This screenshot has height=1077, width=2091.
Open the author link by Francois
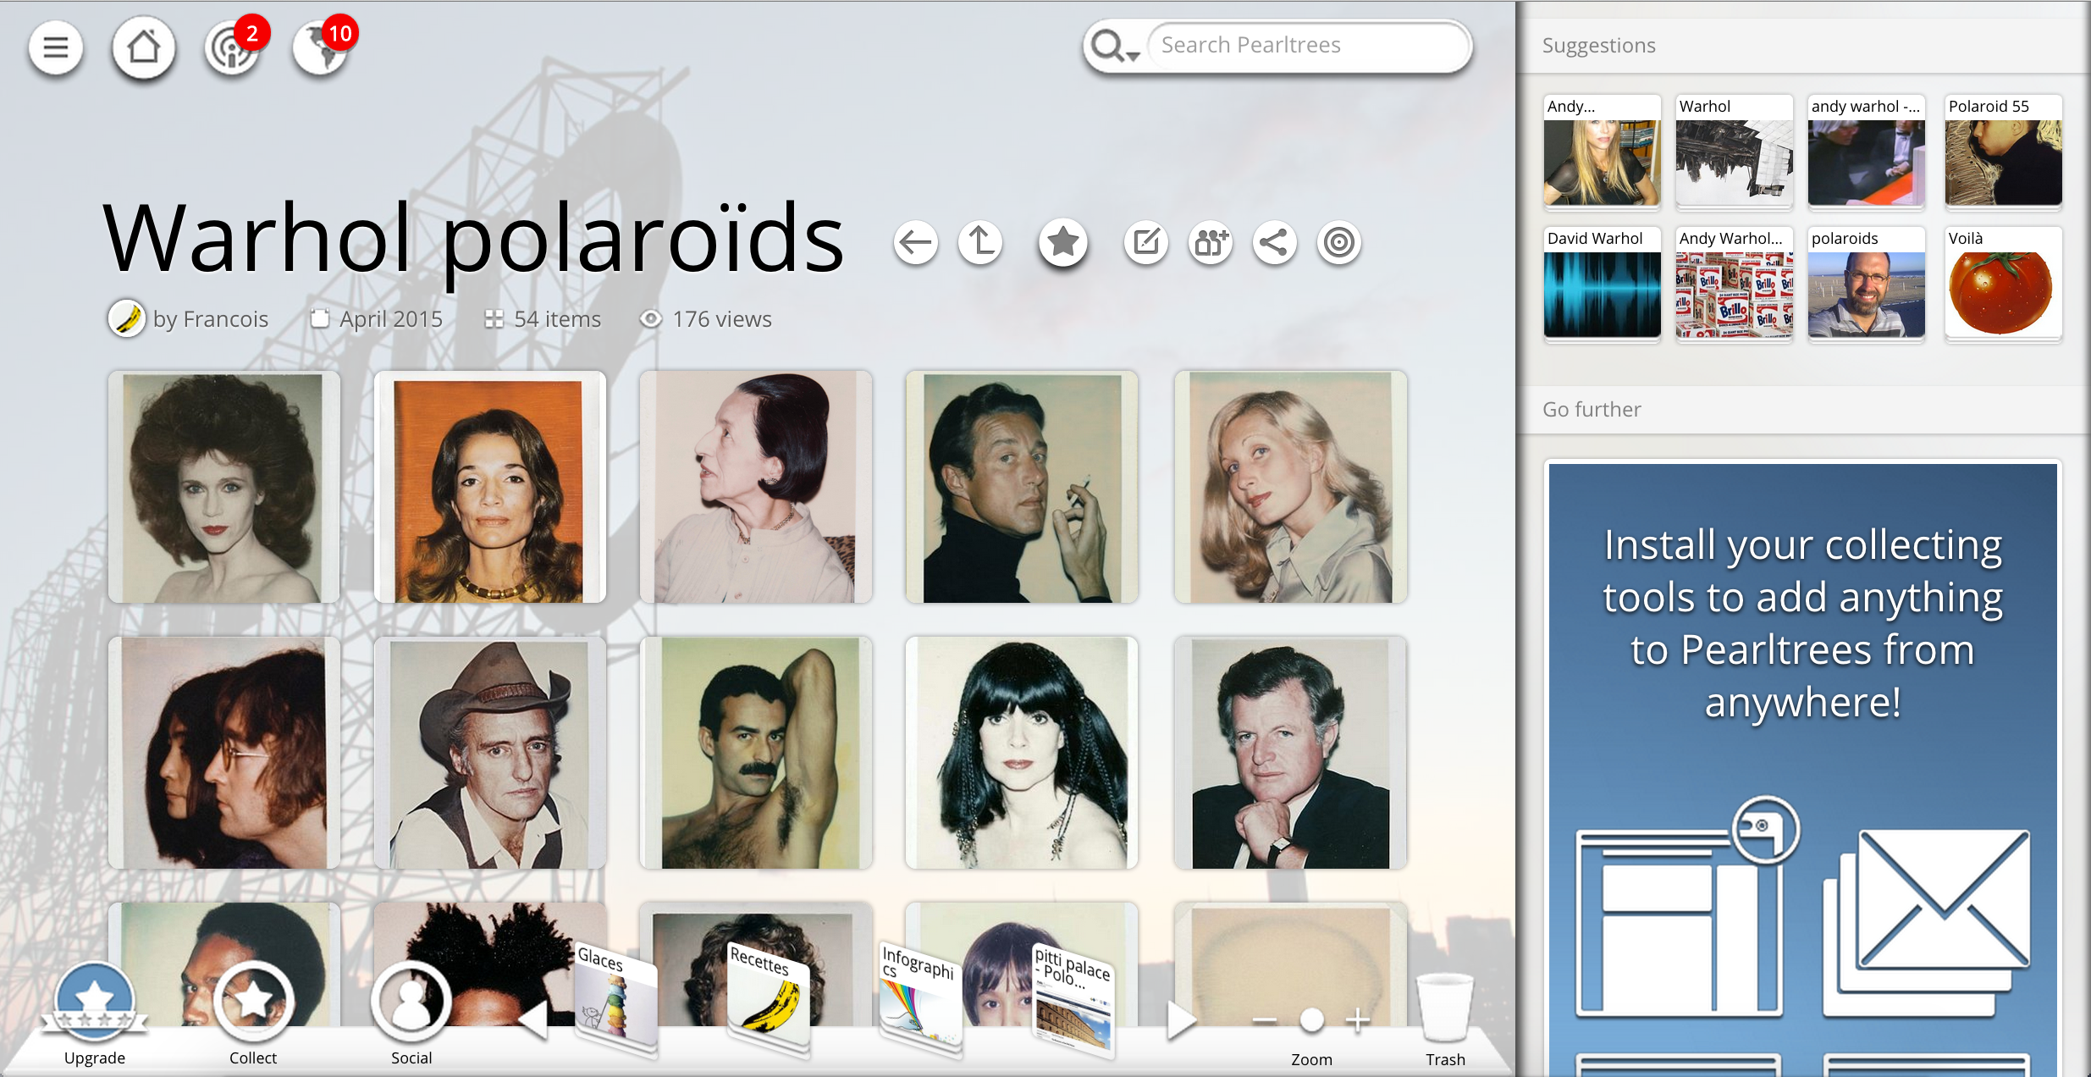[x=210, y=319]
